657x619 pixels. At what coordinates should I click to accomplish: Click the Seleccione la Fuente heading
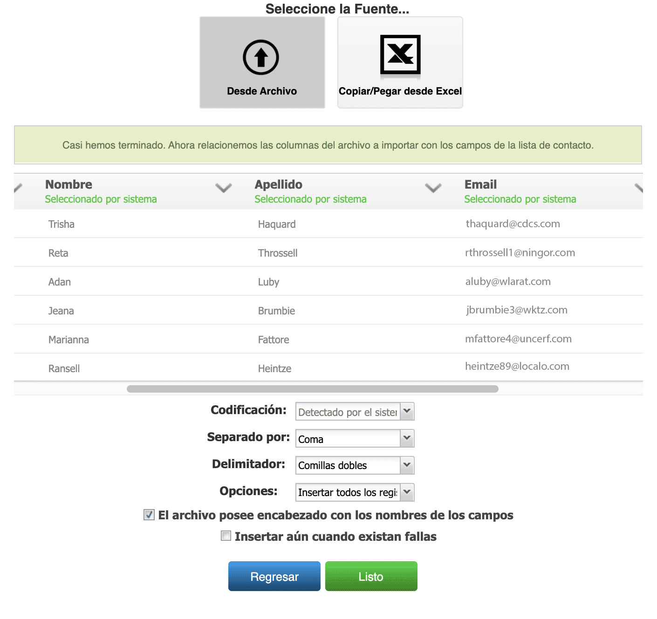[x=337, y=9]
